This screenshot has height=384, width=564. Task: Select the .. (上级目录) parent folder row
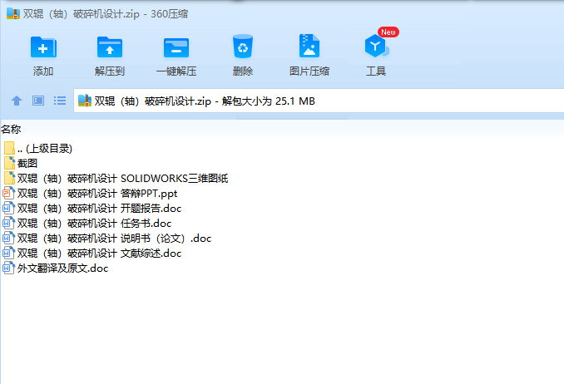point(38,149)
